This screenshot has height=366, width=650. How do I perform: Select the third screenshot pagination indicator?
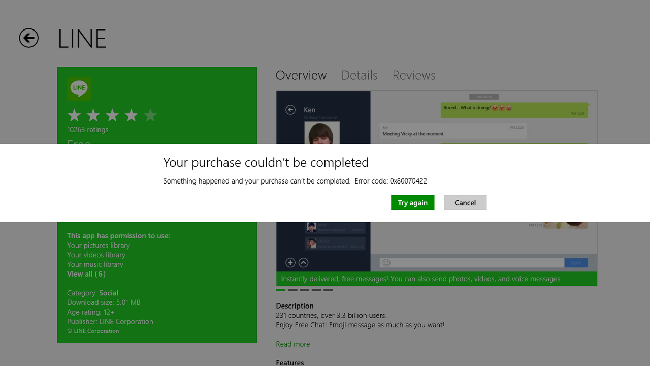click(305, 290)
